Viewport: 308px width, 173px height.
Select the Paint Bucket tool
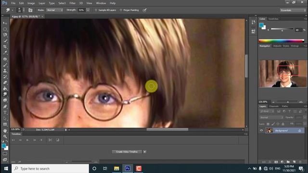5,88
